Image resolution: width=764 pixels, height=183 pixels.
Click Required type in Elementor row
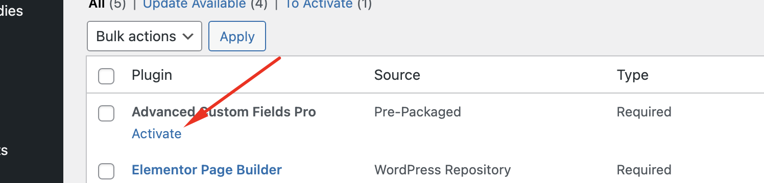644,170
